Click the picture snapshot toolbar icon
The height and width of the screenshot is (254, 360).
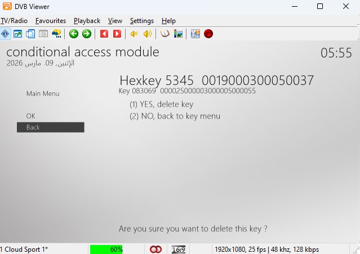(179, 34)
